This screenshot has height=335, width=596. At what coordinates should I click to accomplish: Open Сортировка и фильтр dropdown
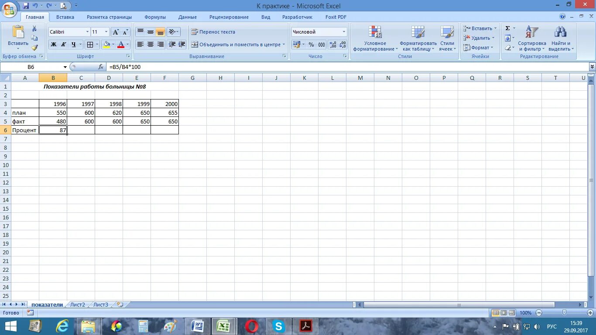coord(532,38)
